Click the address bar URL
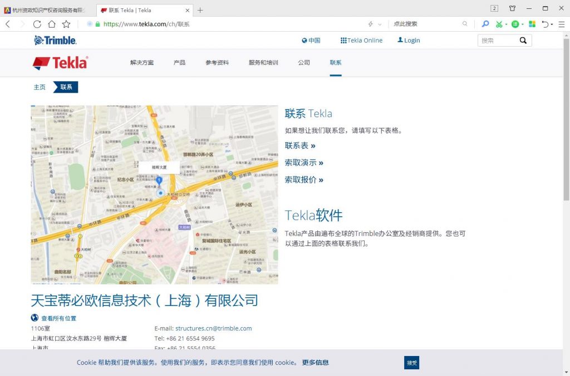Viewport: 570px width, 376px height. [146, 24]
